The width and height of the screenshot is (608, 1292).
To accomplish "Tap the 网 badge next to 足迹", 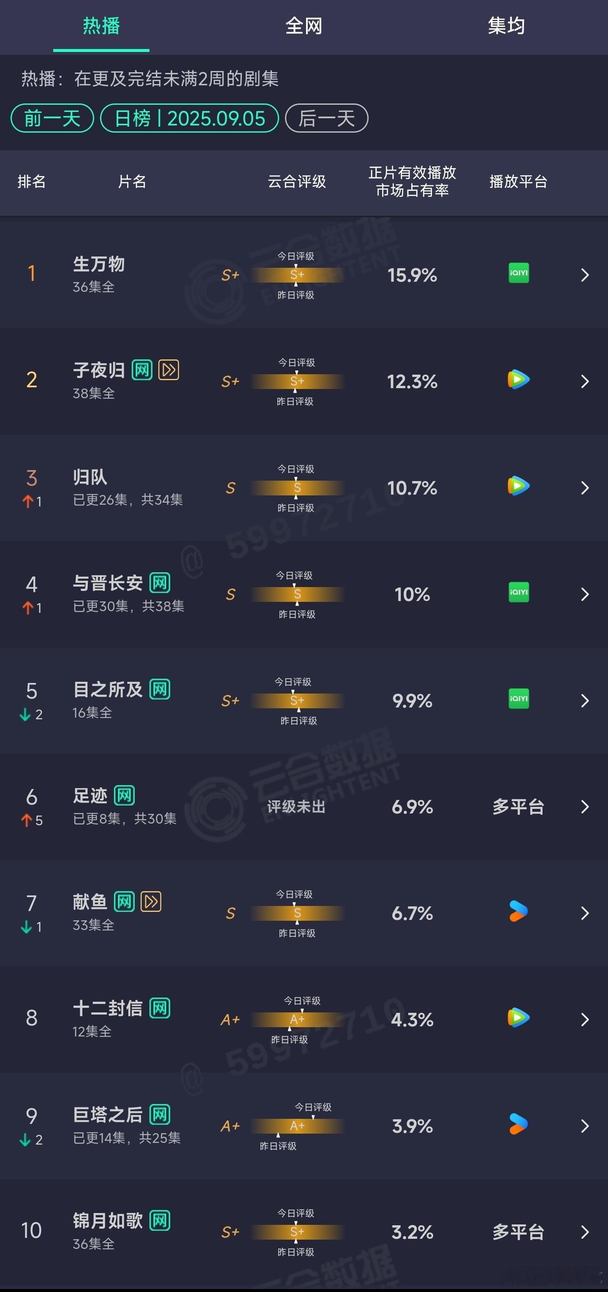I will pos(124,795).
